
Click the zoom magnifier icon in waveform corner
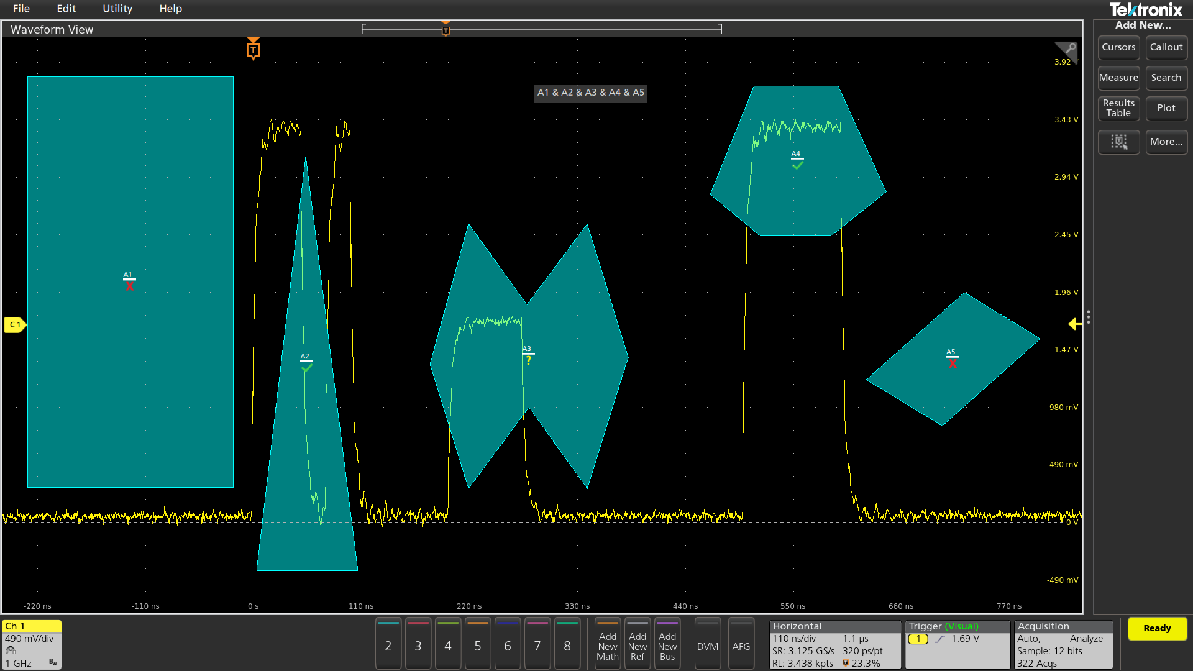[1067, 50]
